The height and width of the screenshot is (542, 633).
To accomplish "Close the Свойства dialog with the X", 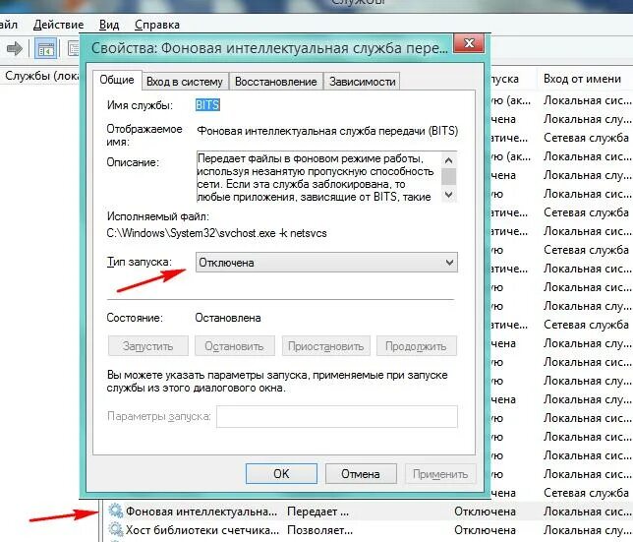I will (469, 43).
